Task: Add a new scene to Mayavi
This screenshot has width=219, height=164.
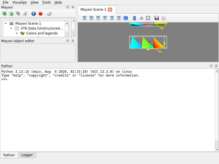Action: pos(4,14)
